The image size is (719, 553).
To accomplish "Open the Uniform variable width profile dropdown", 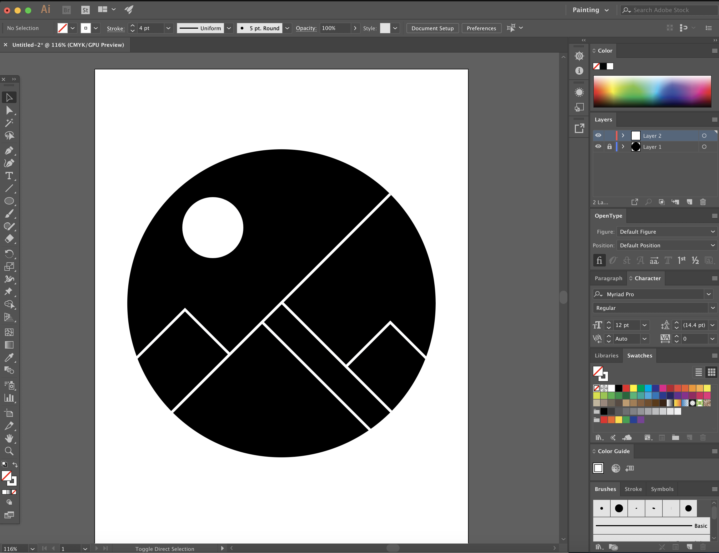I will pyautogui.click(x=229, y=28).
